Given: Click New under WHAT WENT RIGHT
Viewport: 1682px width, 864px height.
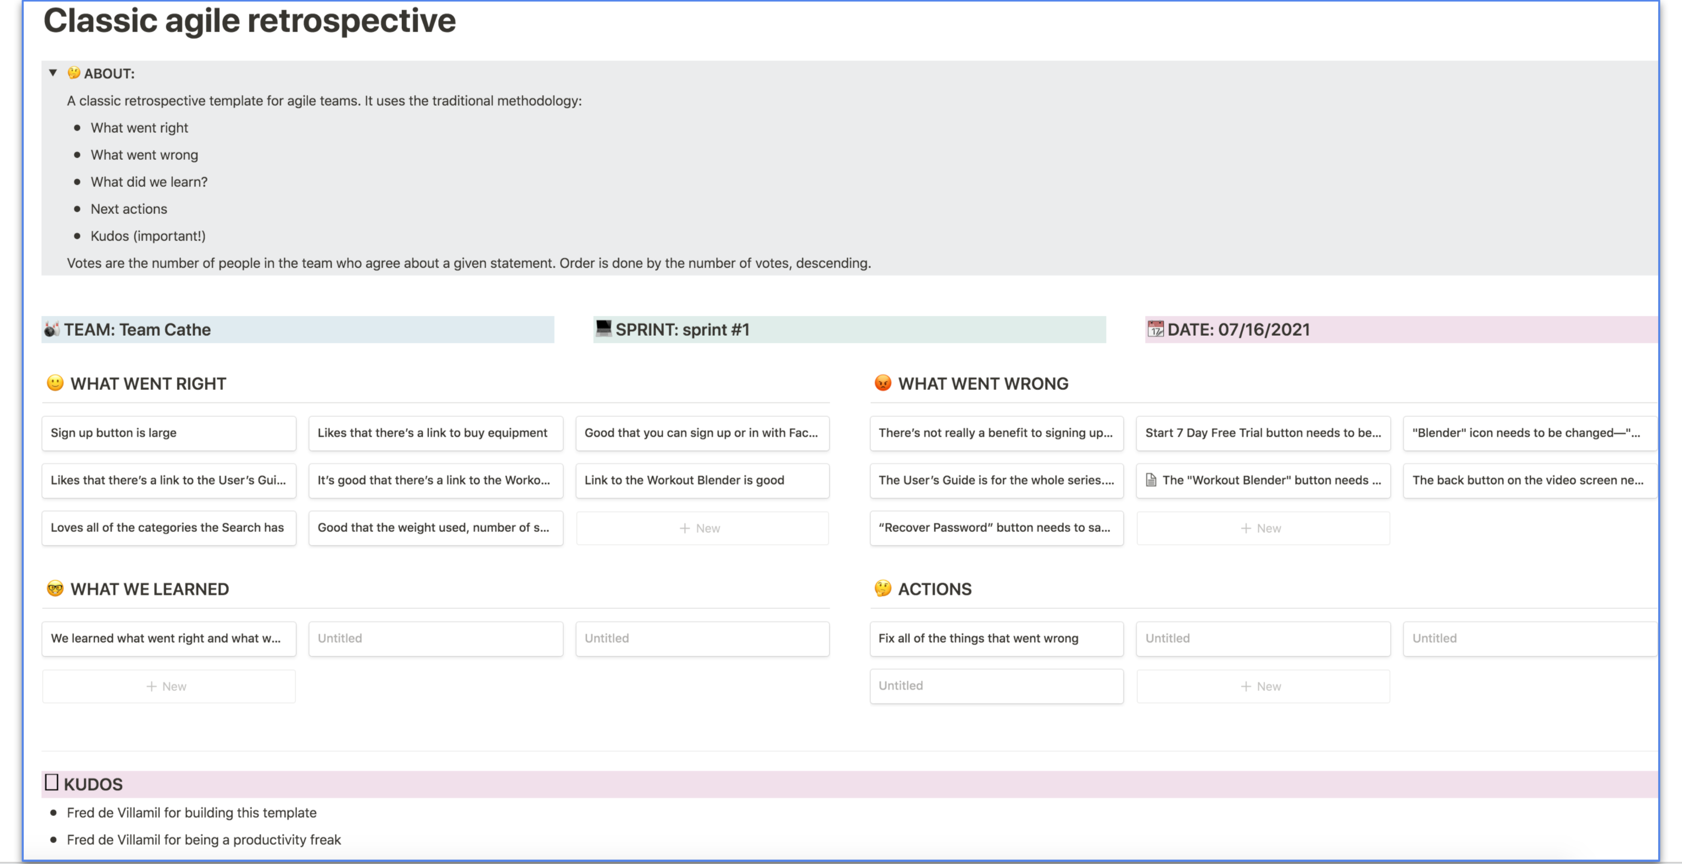Looking at the screenshot, I should [x=702, y=528].
